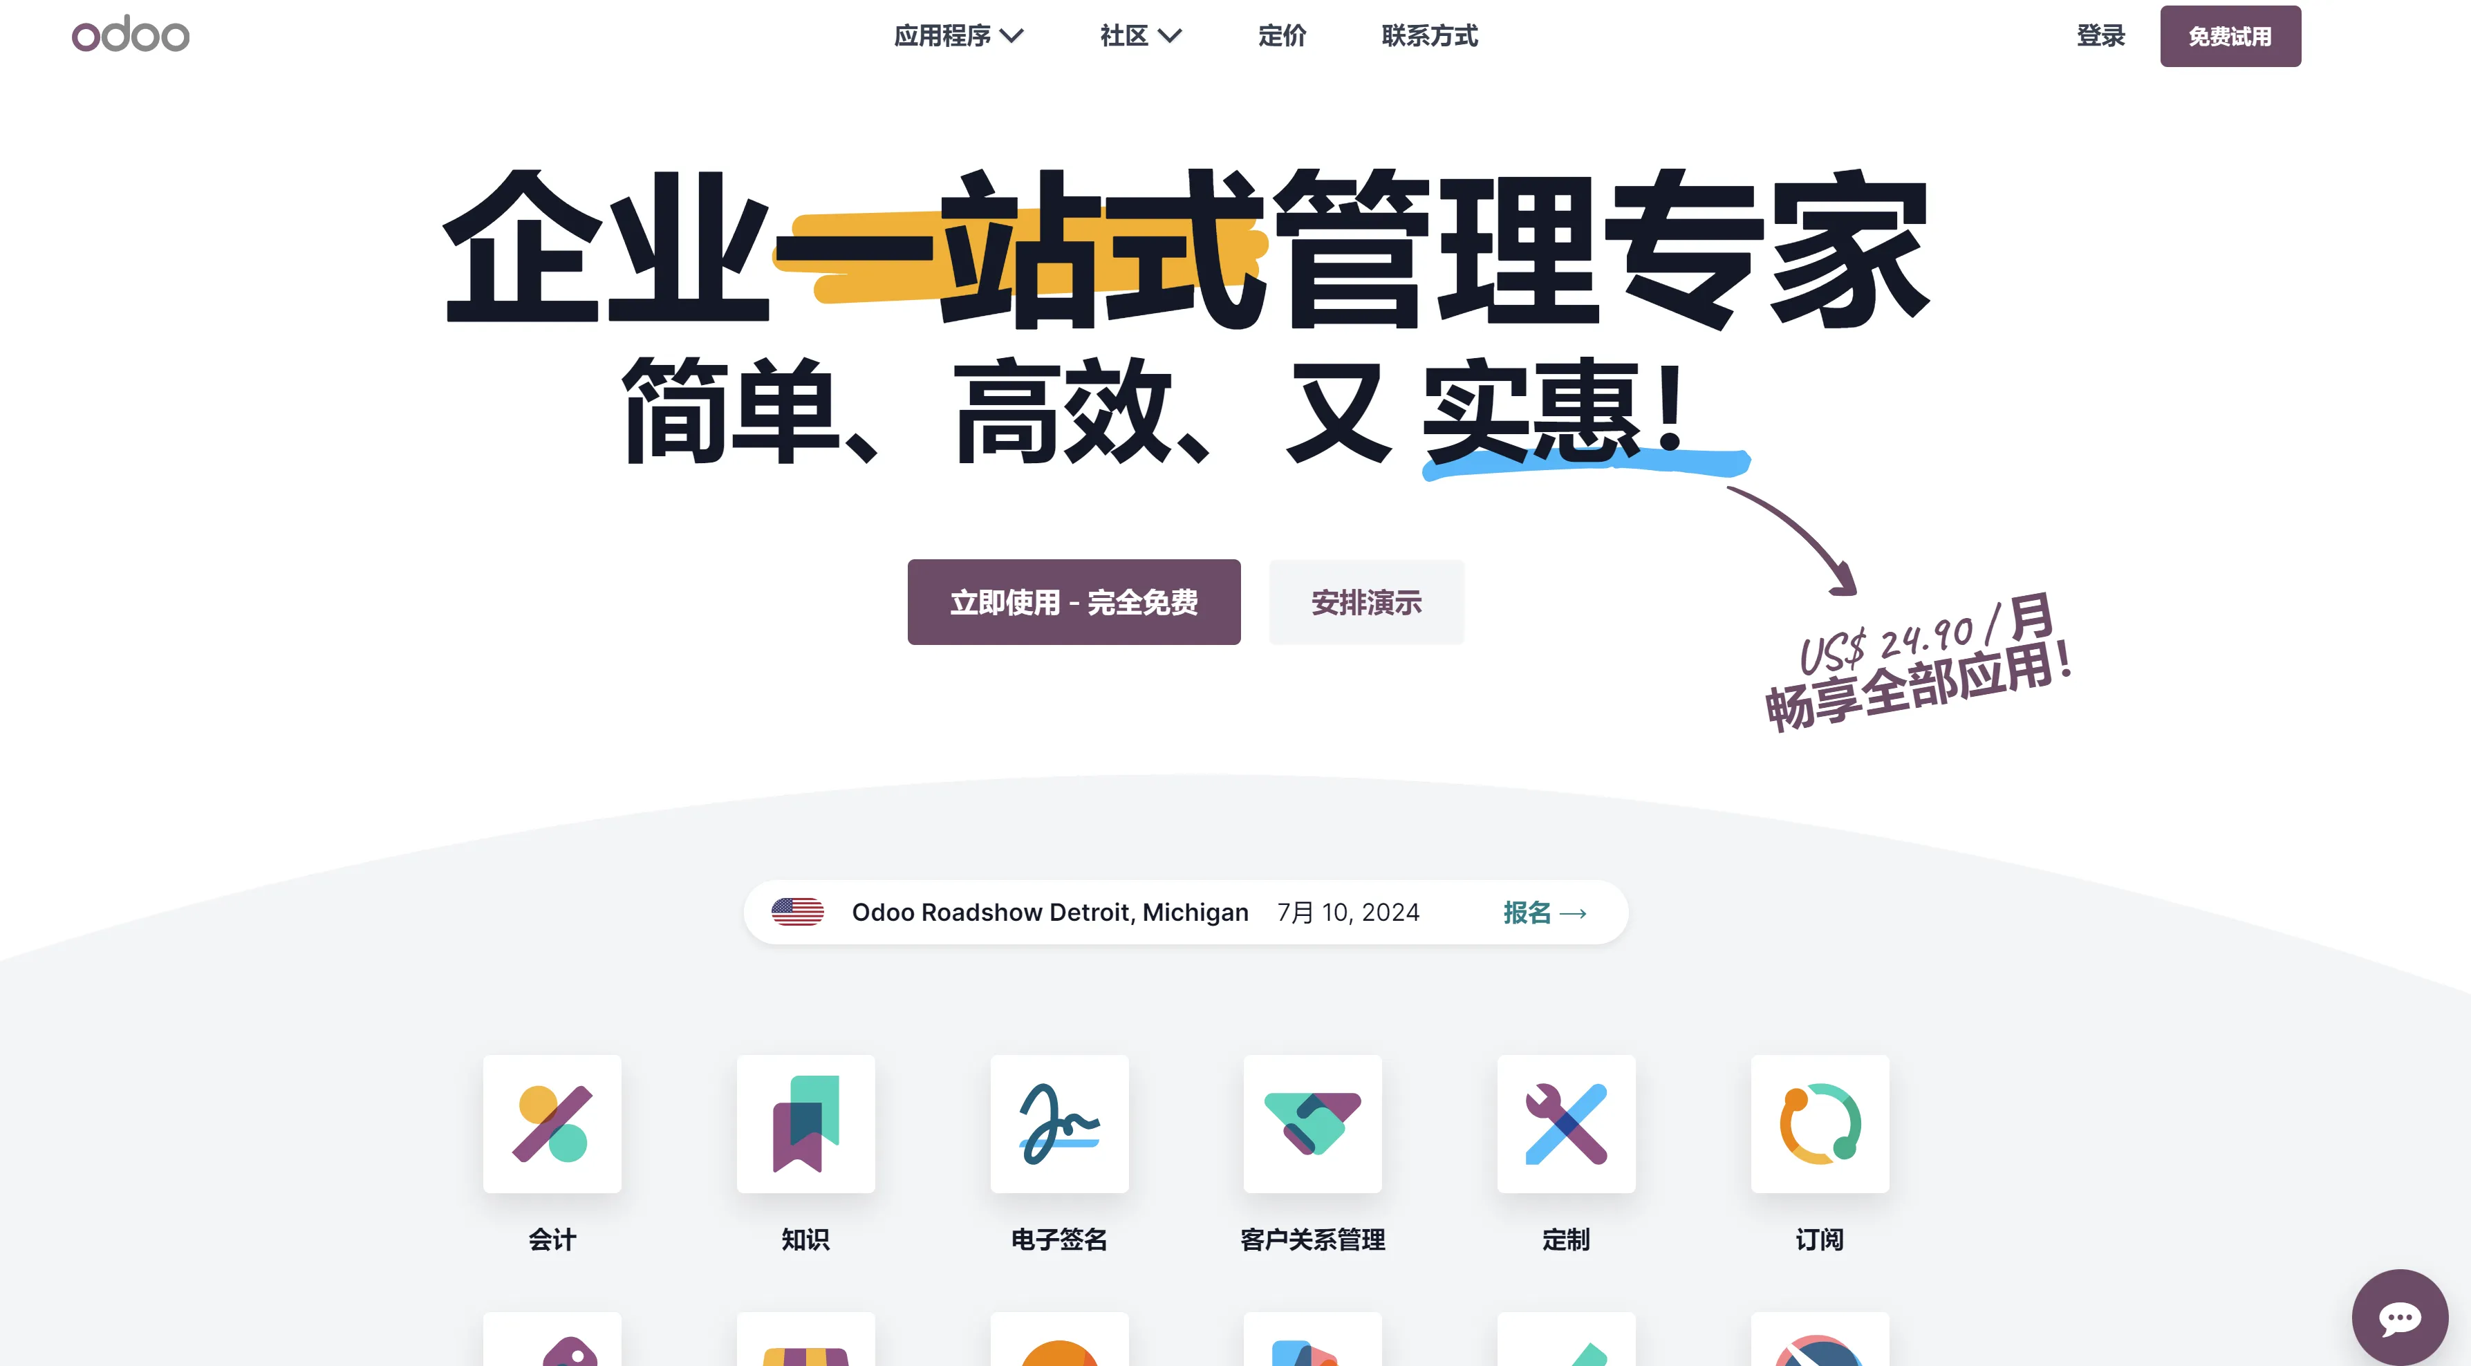
Task: Open the live chat bubble icon
Action: 2399,1317
